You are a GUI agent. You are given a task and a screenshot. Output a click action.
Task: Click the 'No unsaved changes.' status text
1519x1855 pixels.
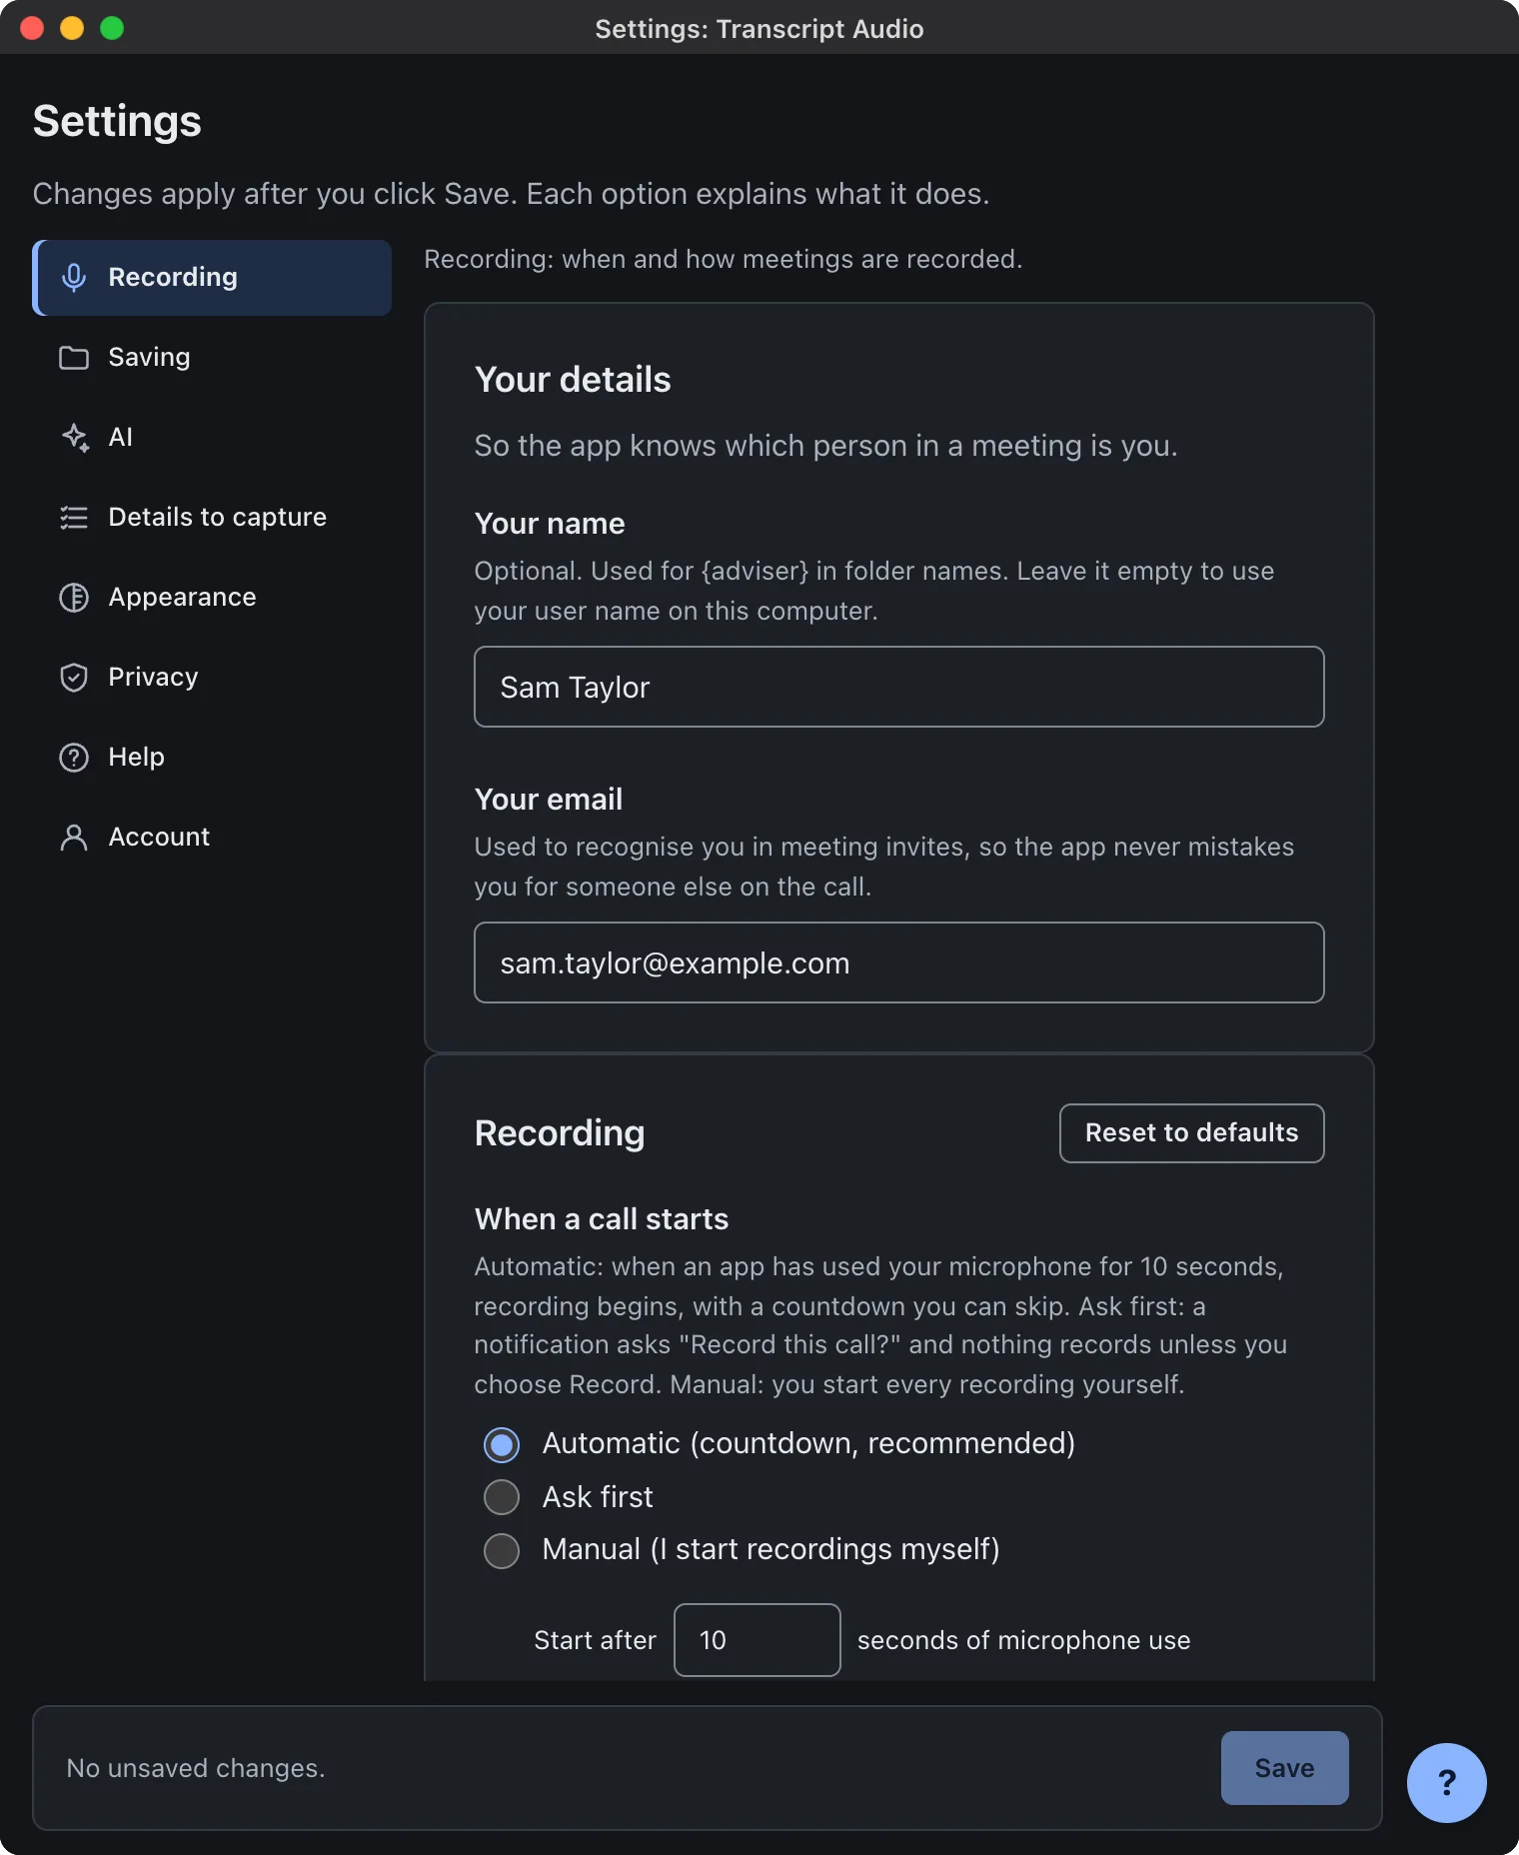click(x=196, y=1768)
